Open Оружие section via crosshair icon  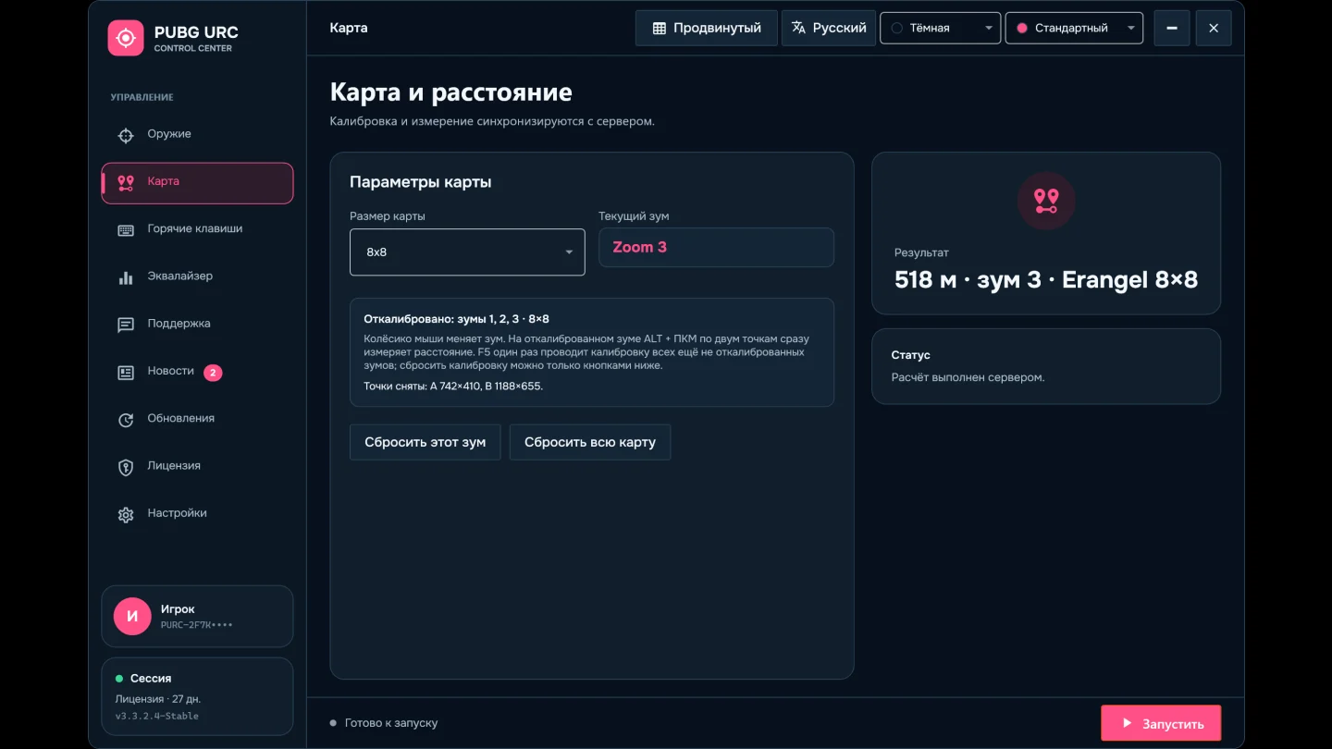[x=126, y=135]
